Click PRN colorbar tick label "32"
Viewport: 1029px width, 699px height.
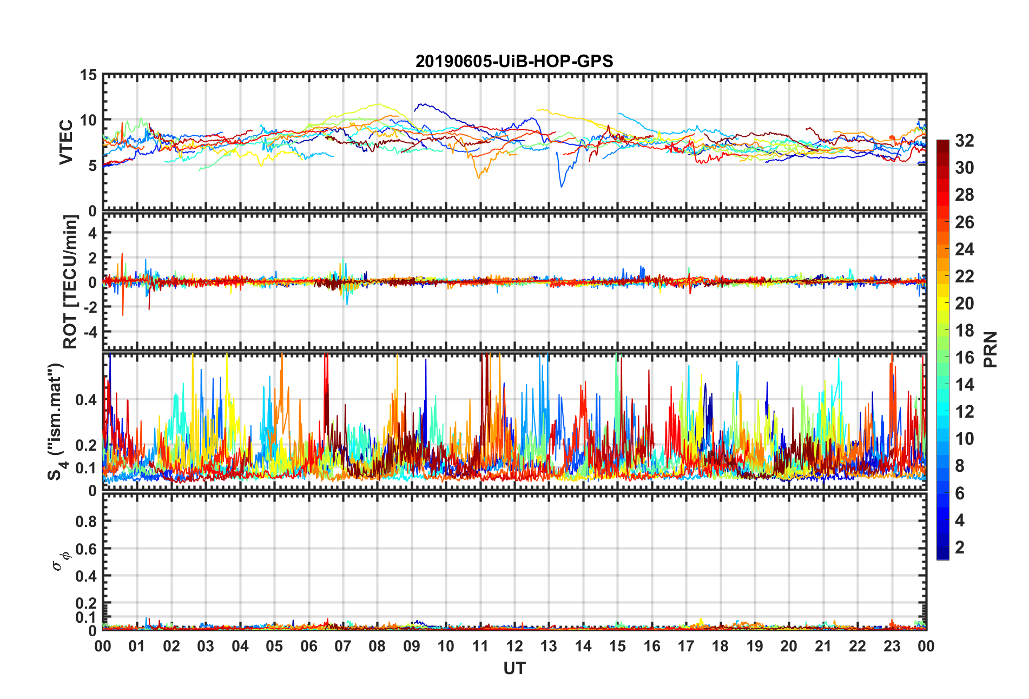coord(964,141)
